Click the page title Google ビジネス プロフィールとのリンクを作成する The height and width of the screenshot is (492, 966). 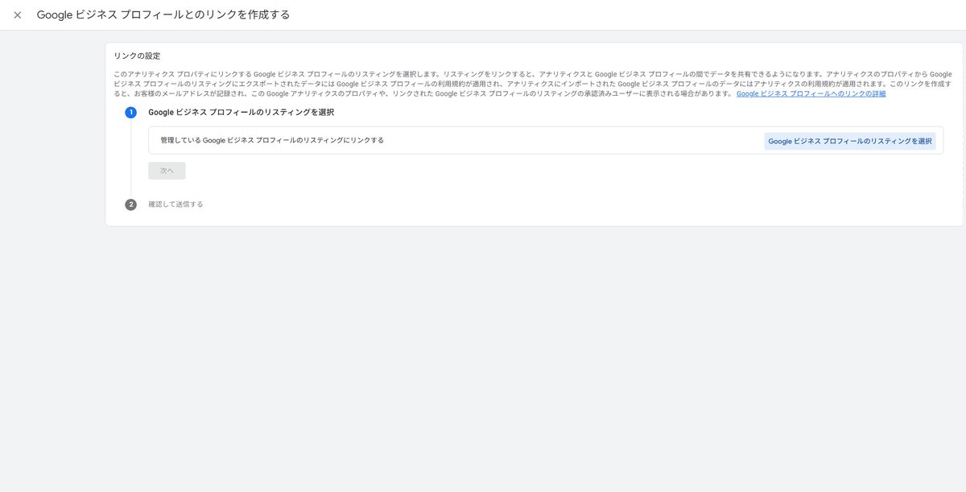163,15
